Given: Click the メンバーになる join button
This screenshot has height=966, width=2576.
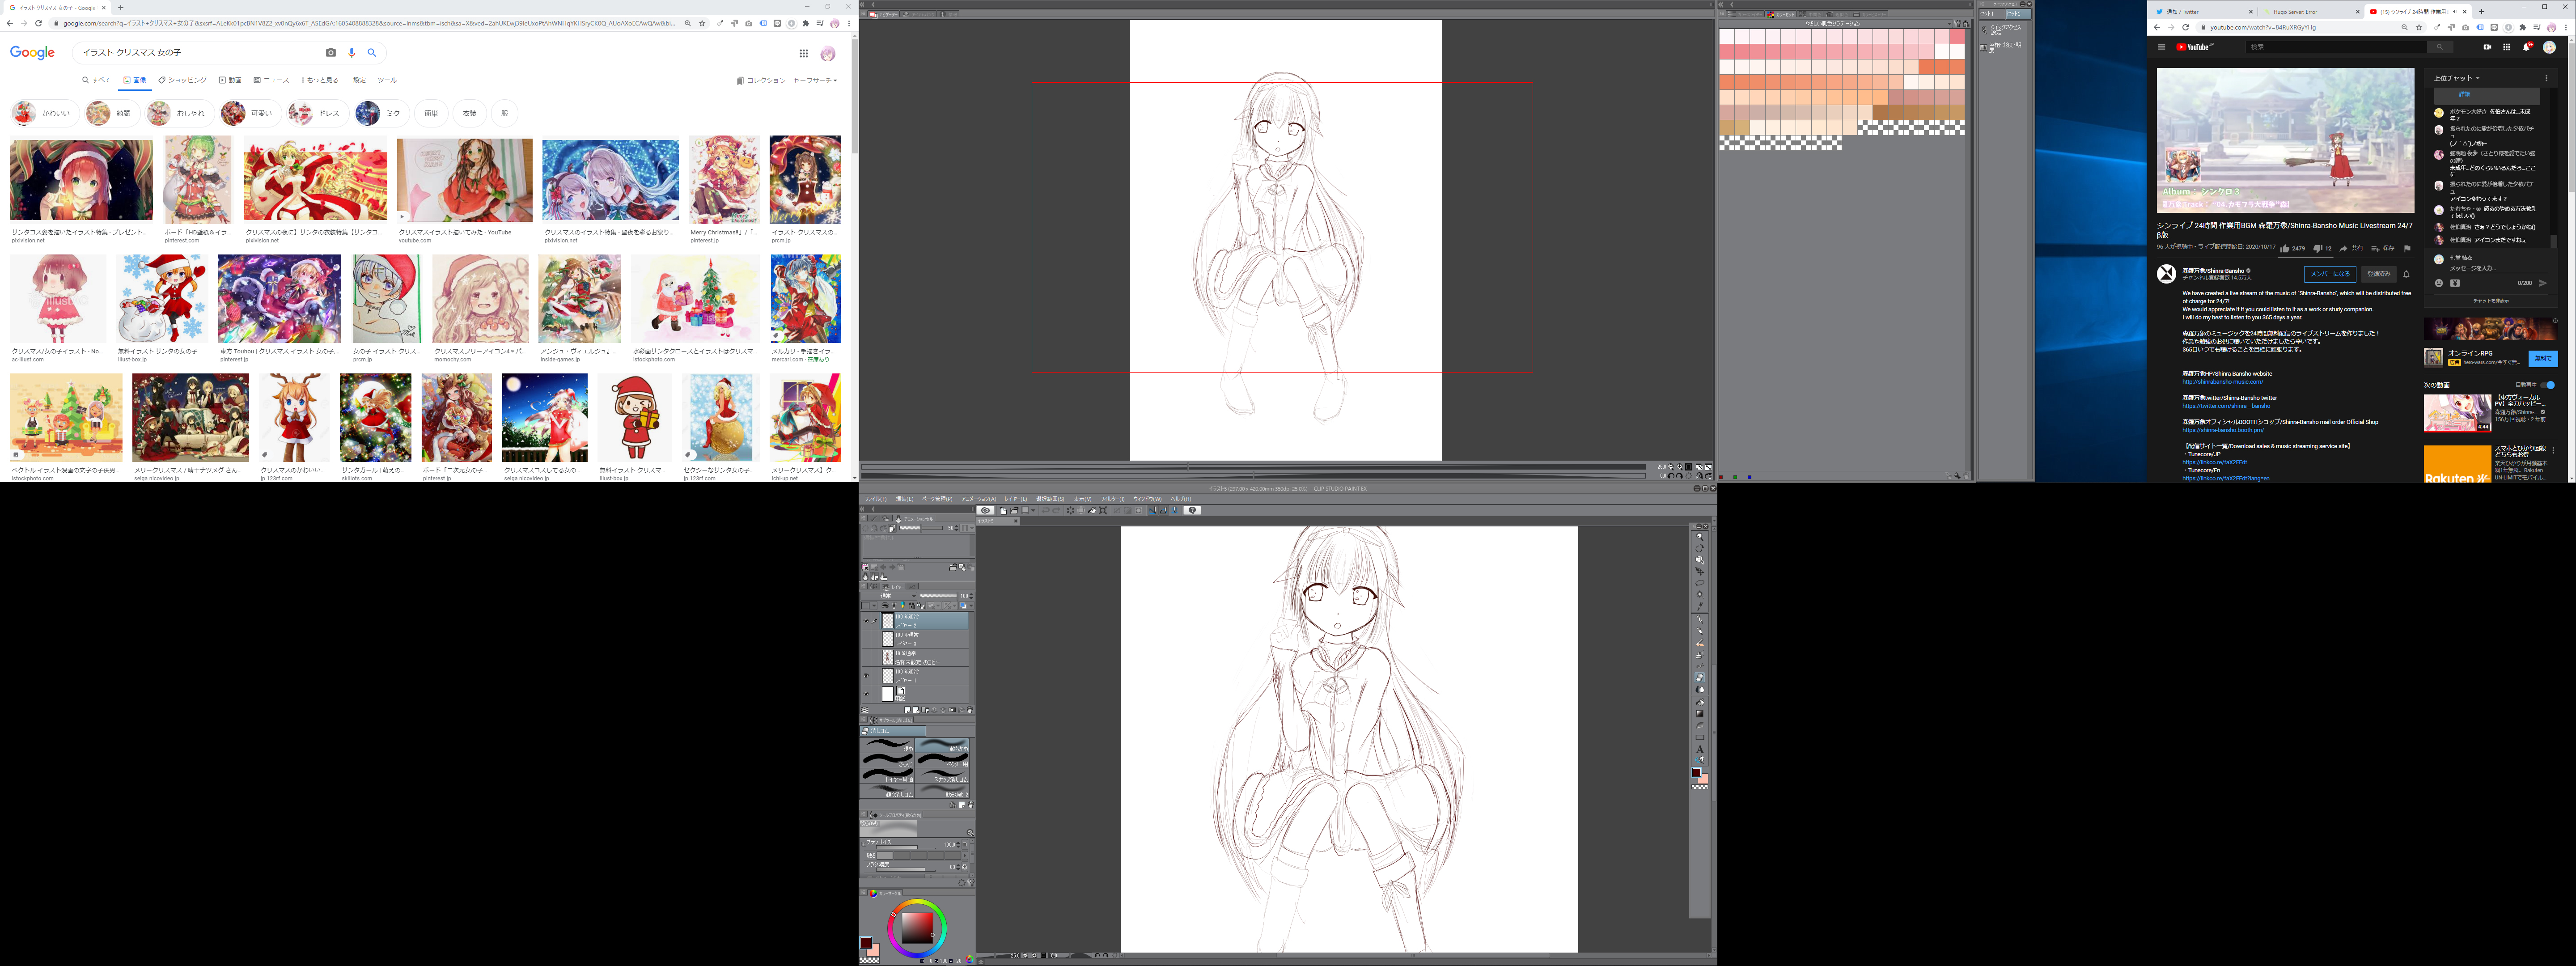Looking at the screenshot, I should 2330,274.
